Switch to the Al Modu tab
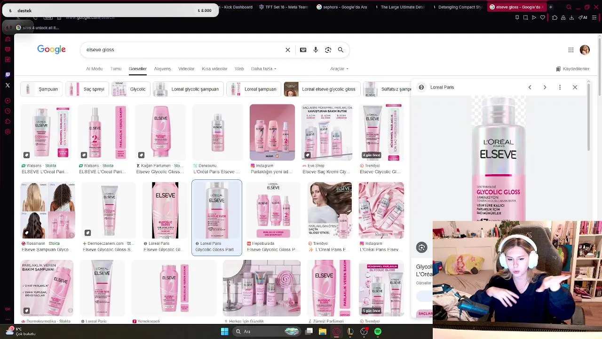This screenshot has width=602, height=339. click(x=94, y=69)
